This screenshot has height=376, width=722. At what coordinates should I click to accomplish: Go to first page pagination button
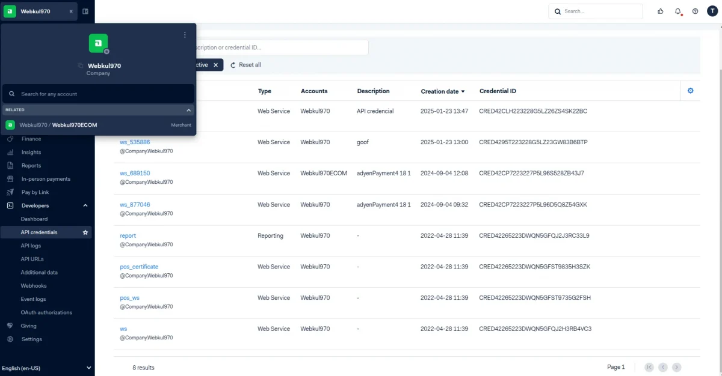[649, 367]
